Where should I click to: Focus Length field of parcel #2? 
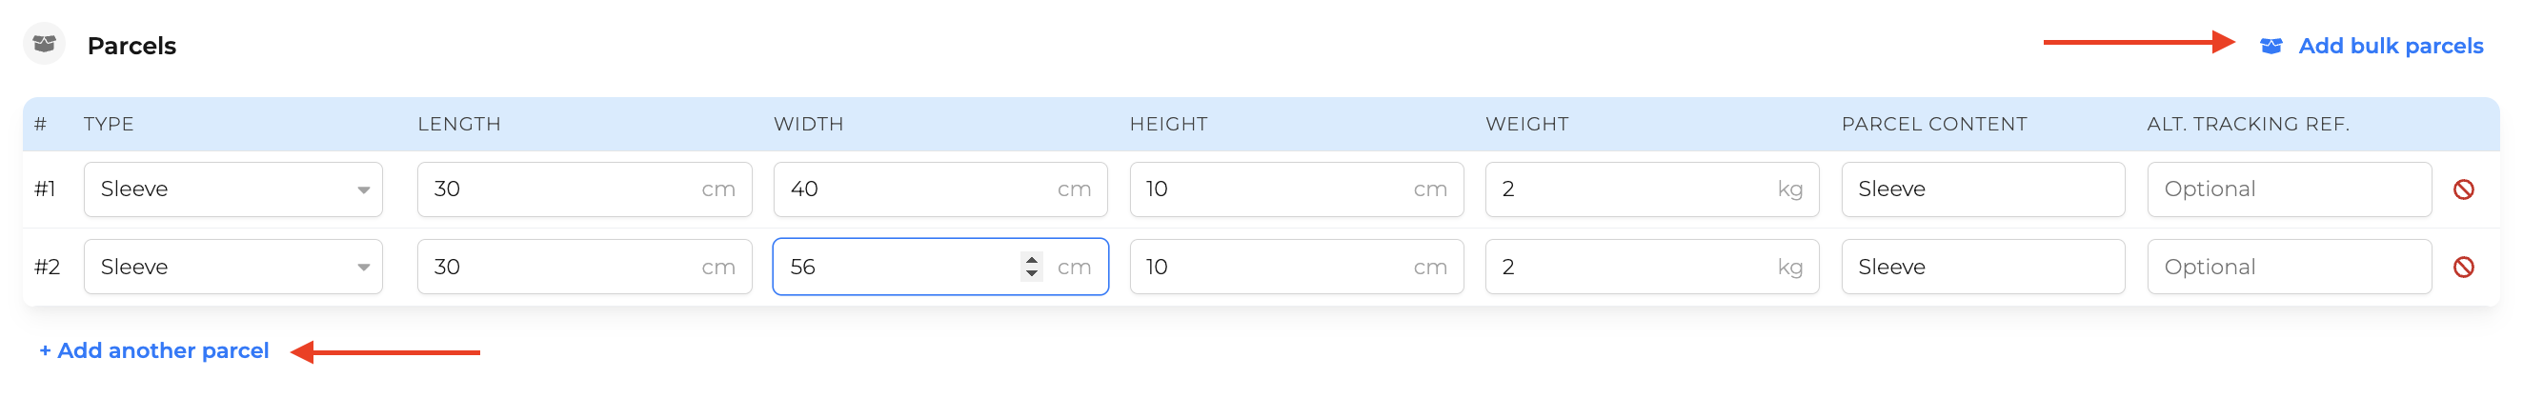click(585, 267)
